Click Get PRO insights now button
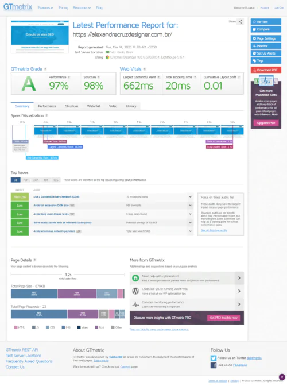This screenshot has height=386, width=287. click(223, 318)
